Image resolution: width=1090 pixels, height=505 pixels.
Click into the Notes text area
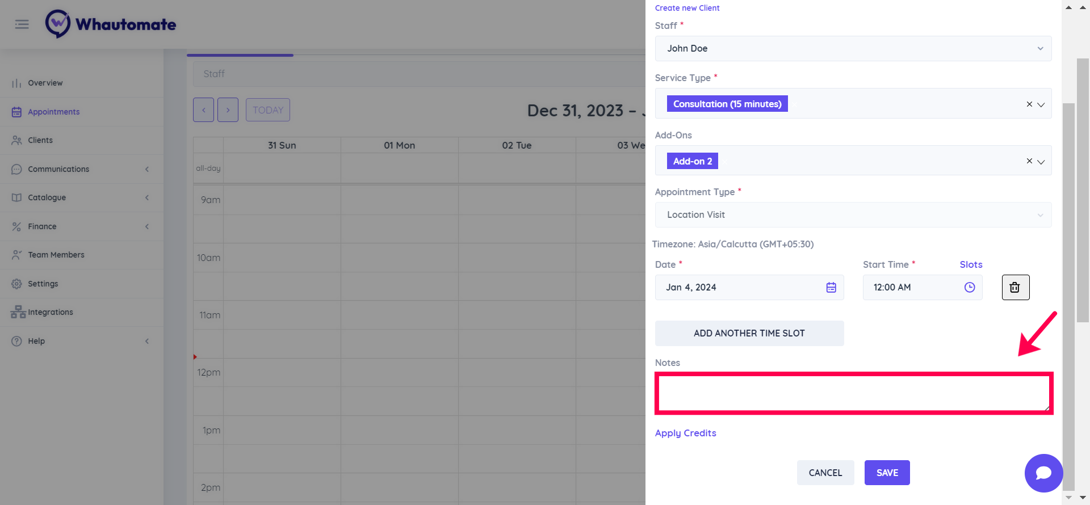click(x=853, y=393)
